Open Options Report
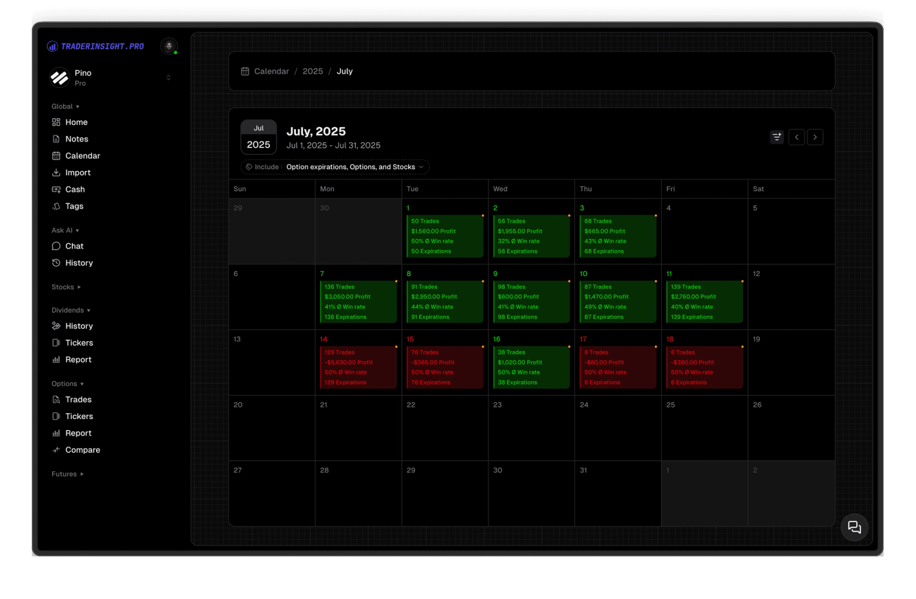Viewport: 916px width, 599px height. click(x=78, y=433)
